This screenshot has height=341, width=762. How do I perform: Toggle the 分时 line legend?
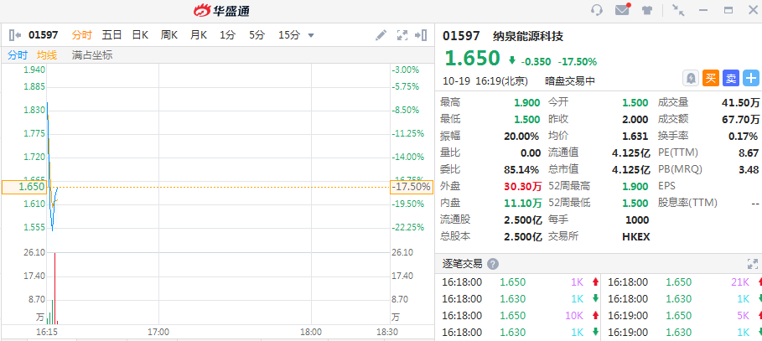[18, 55]
